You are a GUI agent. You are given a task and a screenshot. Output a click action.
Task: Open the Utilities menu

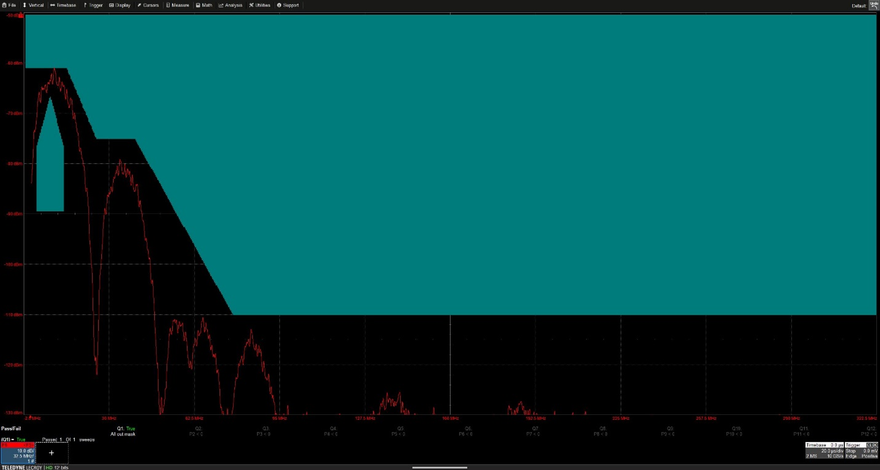tap(260, 5)
